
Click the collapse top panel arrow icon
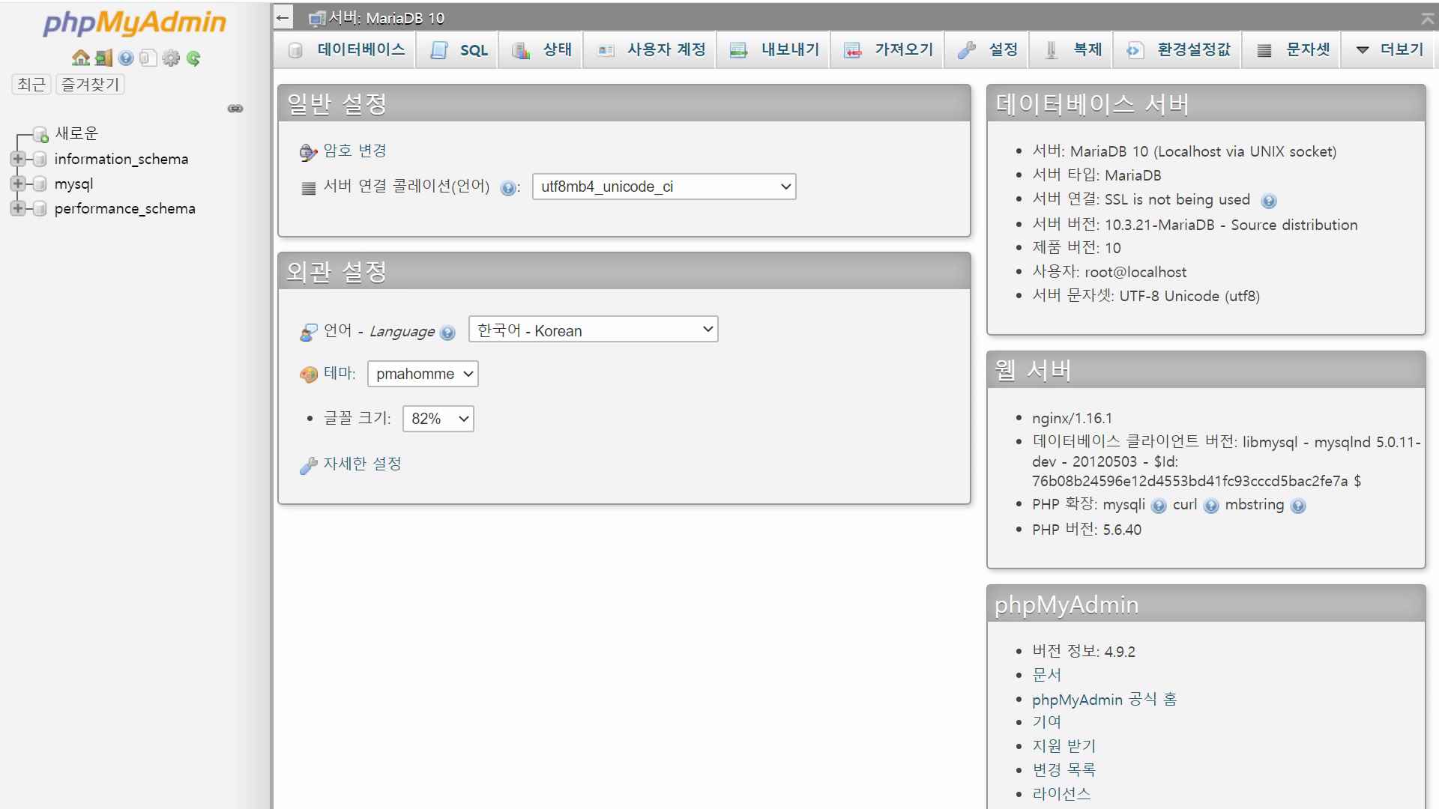(x=1427, y=18)
